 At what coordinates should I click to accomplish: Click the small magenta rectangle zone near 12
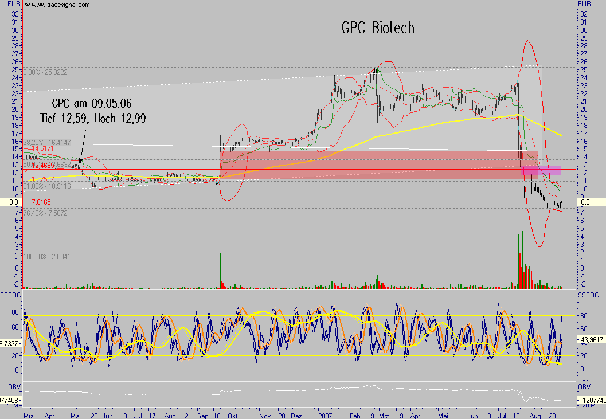(541, 170)
